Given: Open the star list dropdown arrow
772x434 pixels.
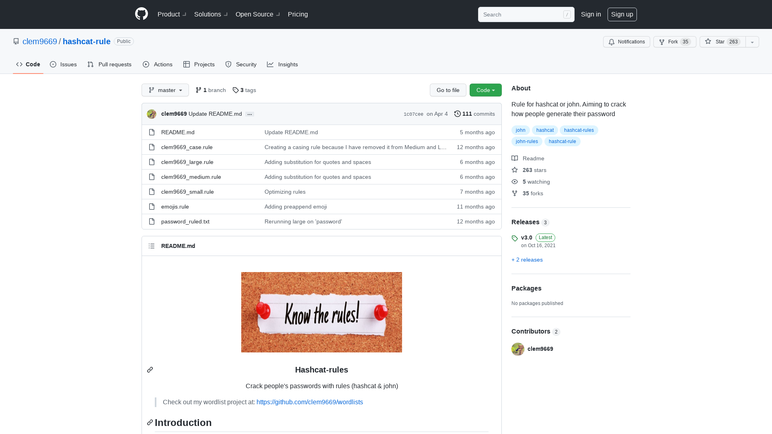Looking at the screenshot, I should (x=752, y=42).
